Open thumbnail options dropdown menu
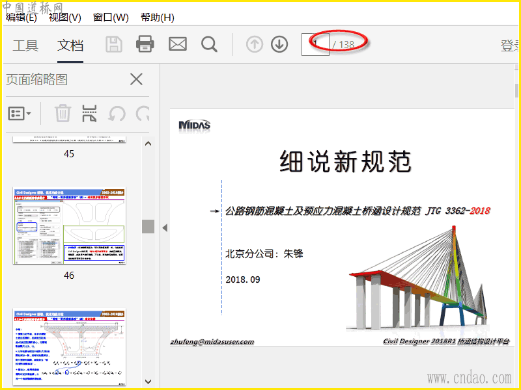Screen dimensions: 521x390 click(20, 113)
